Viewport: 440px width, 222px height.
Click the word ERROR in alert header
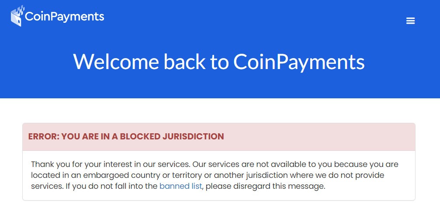point(44,136)
